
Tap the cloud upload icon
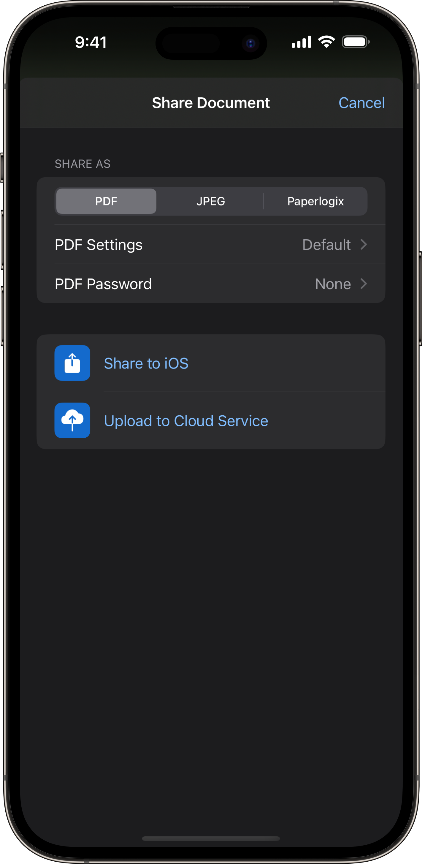[x=72, y=420]
